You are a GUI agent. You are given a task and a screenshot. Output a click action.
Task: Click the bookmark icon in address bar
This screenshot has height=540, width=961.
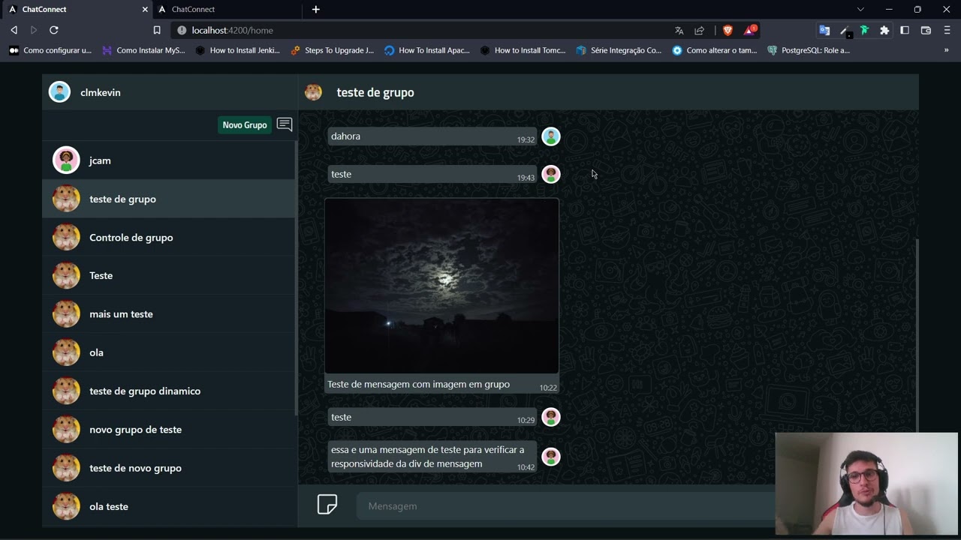[157, 30]
